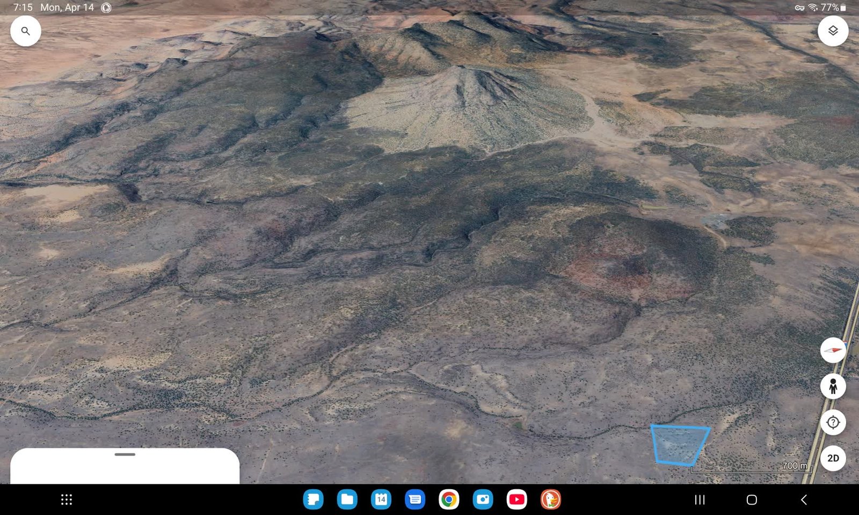Screen dimensions: 859x515
Task: Open the search button in Google Earth
Action: [25, 31]
